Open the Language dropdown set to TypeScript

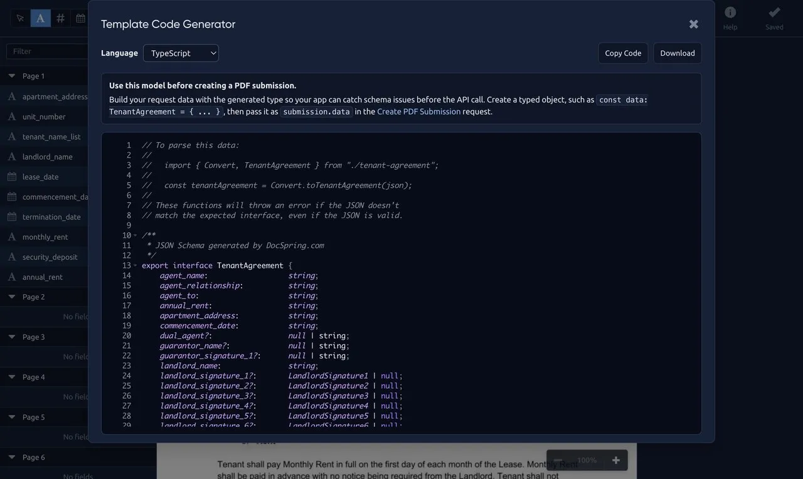(181, 53)
